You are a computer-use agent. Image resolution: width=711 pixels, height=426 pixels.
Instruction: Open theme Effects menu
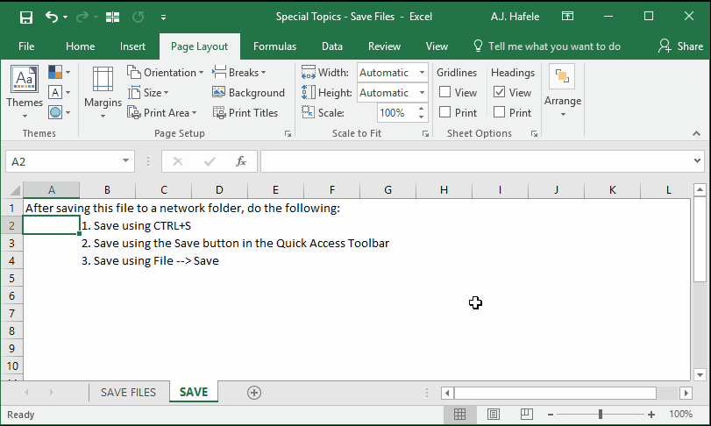tap(60, 112)
